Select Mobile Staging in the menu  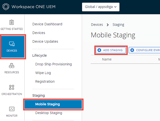click(x=53, y=104)
